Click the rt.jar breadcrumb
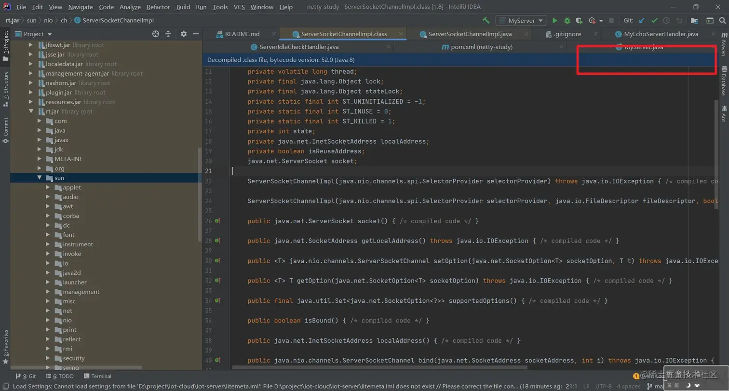Screen dimensions: 729x391 point(12,21)
